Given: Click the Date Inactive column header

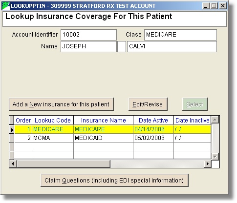Looking at the screenshot, I should (193, 121).
